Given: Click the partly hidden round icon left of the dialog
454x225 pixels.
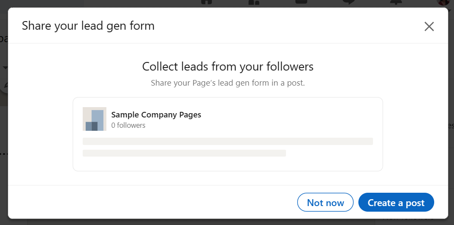Looking at the screenshot, I should (4, 86).
